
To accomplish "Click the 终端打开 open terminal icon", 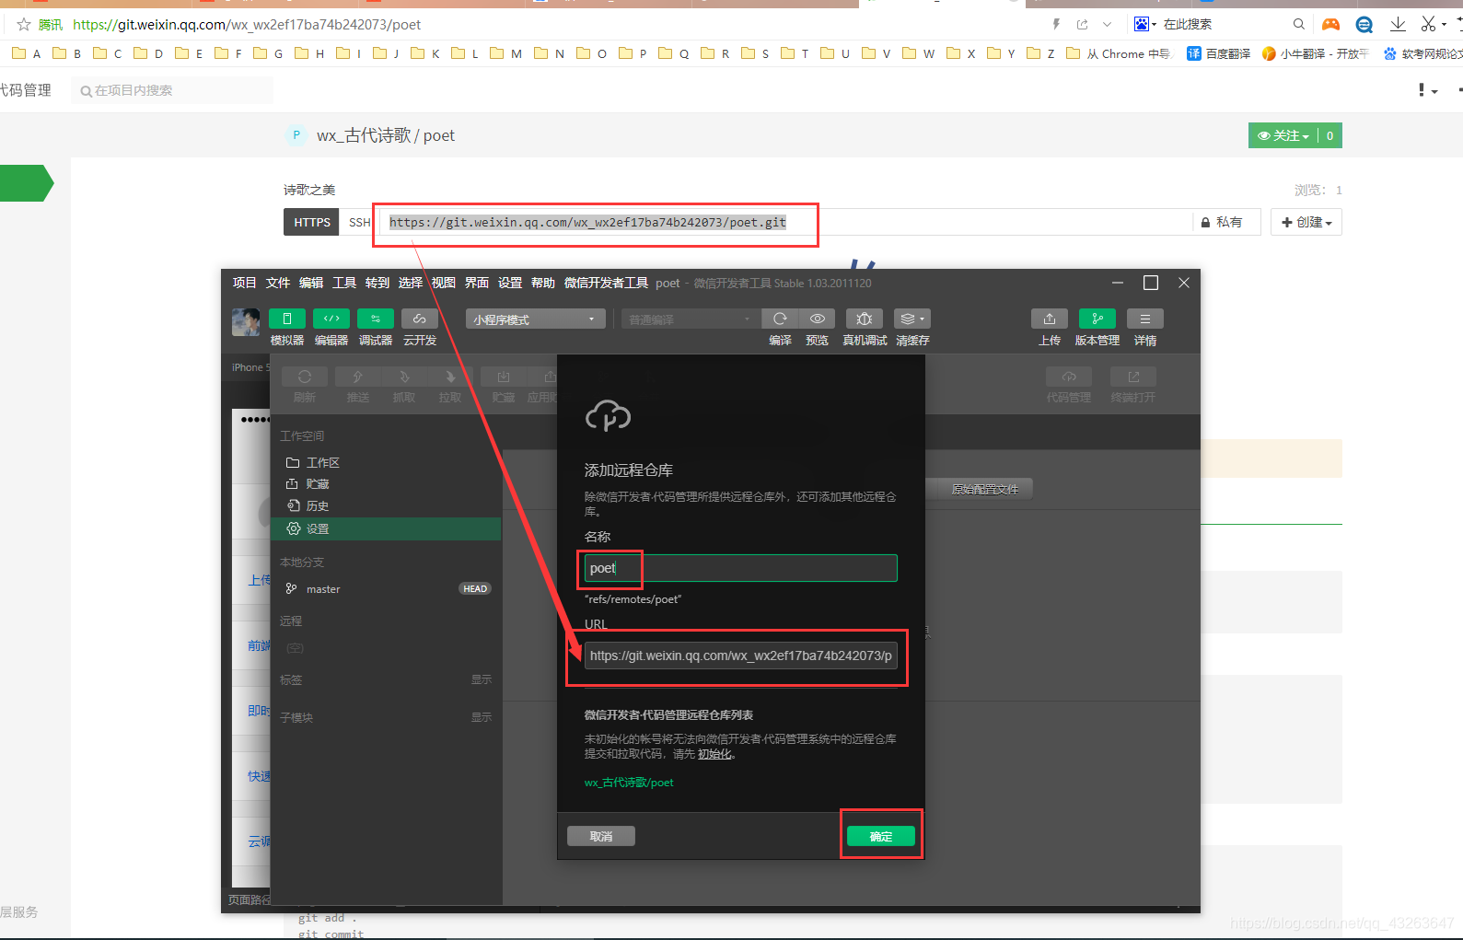I will click(1133, 377).
